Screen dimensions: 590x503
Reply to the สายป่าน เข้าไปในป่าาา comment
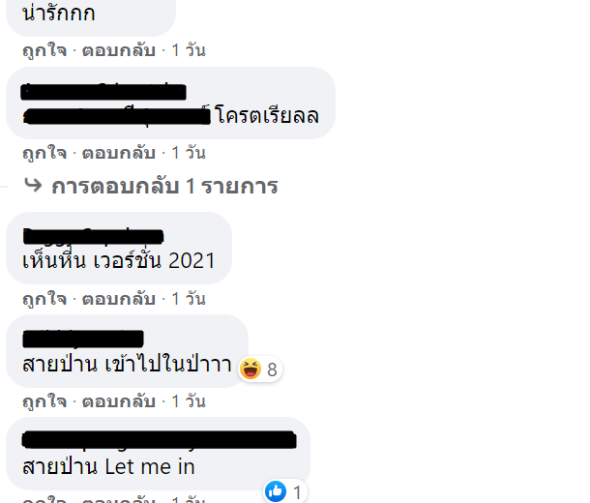119,401
